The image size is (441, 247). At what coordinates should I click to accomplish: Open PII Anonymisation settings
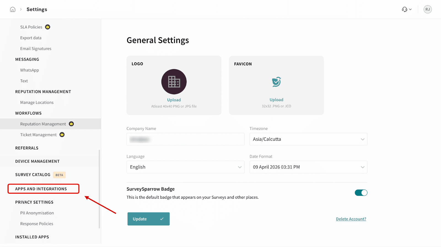(37, 213)
